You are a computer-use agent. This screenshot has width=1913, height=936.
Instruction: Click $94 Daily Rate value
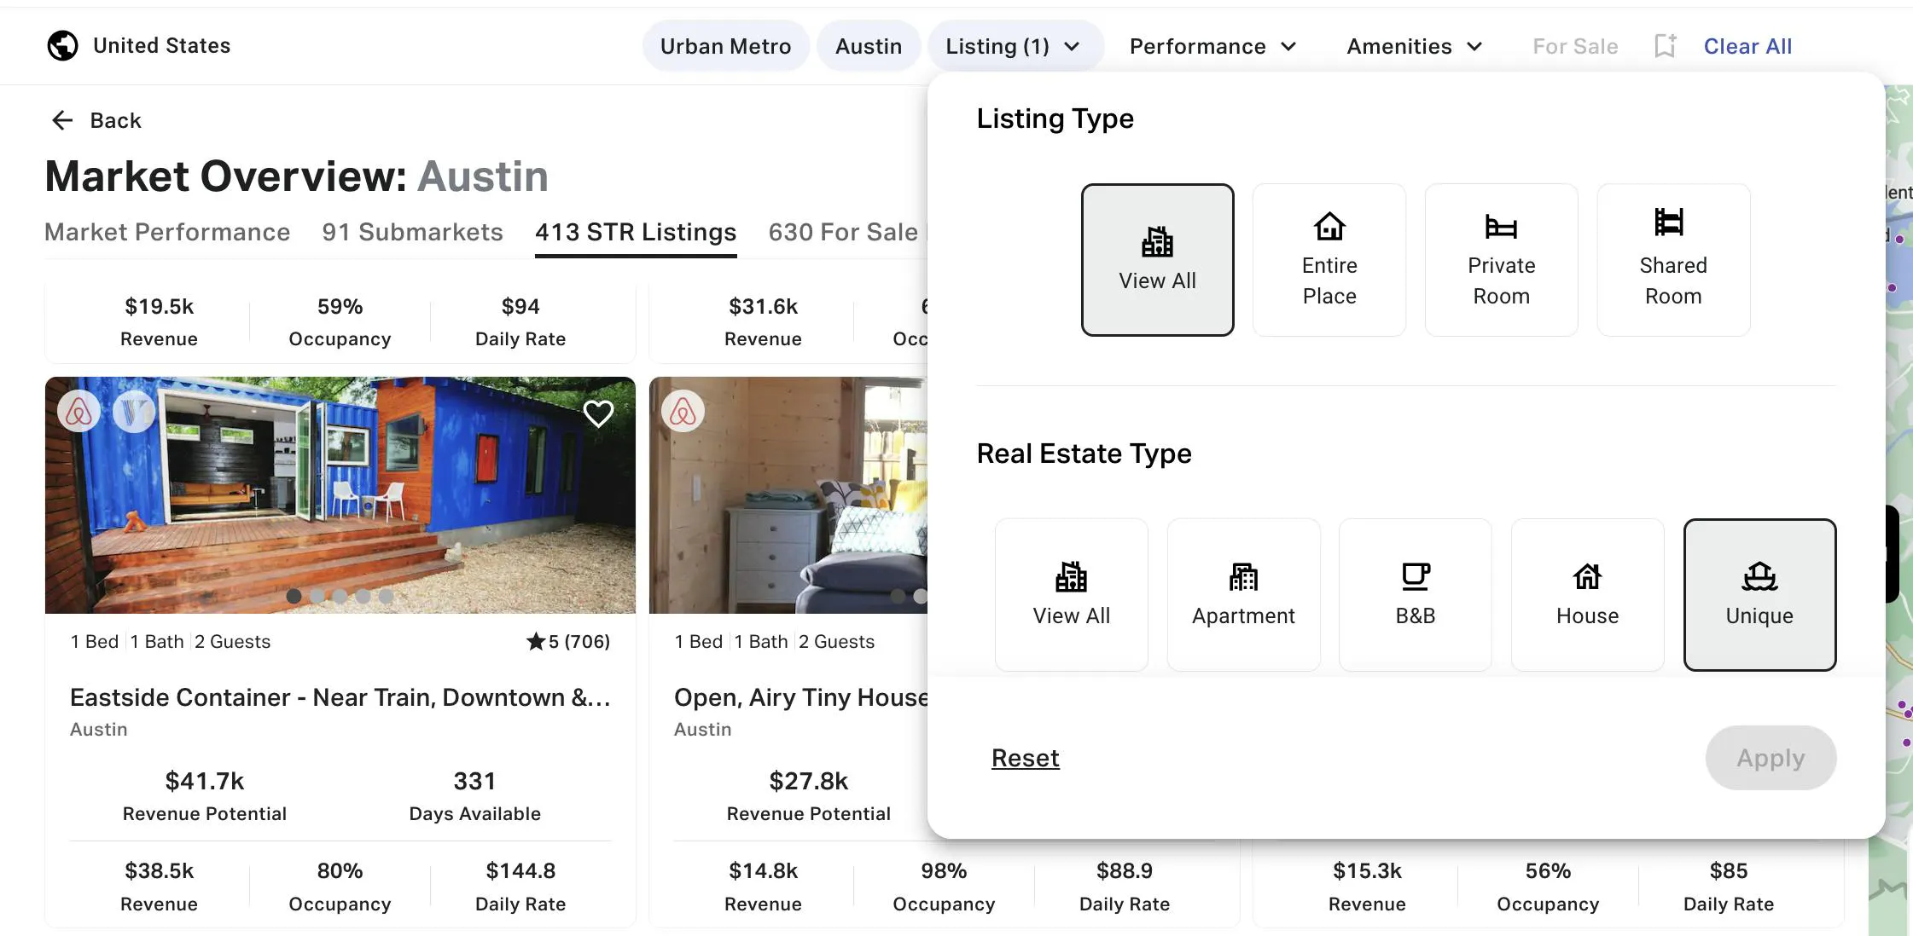coord(520,306)
